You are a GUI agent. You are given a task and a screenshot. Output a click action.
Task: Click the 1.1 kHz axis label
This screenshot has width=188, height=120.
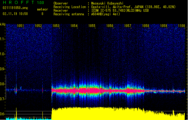coord(3,39)
